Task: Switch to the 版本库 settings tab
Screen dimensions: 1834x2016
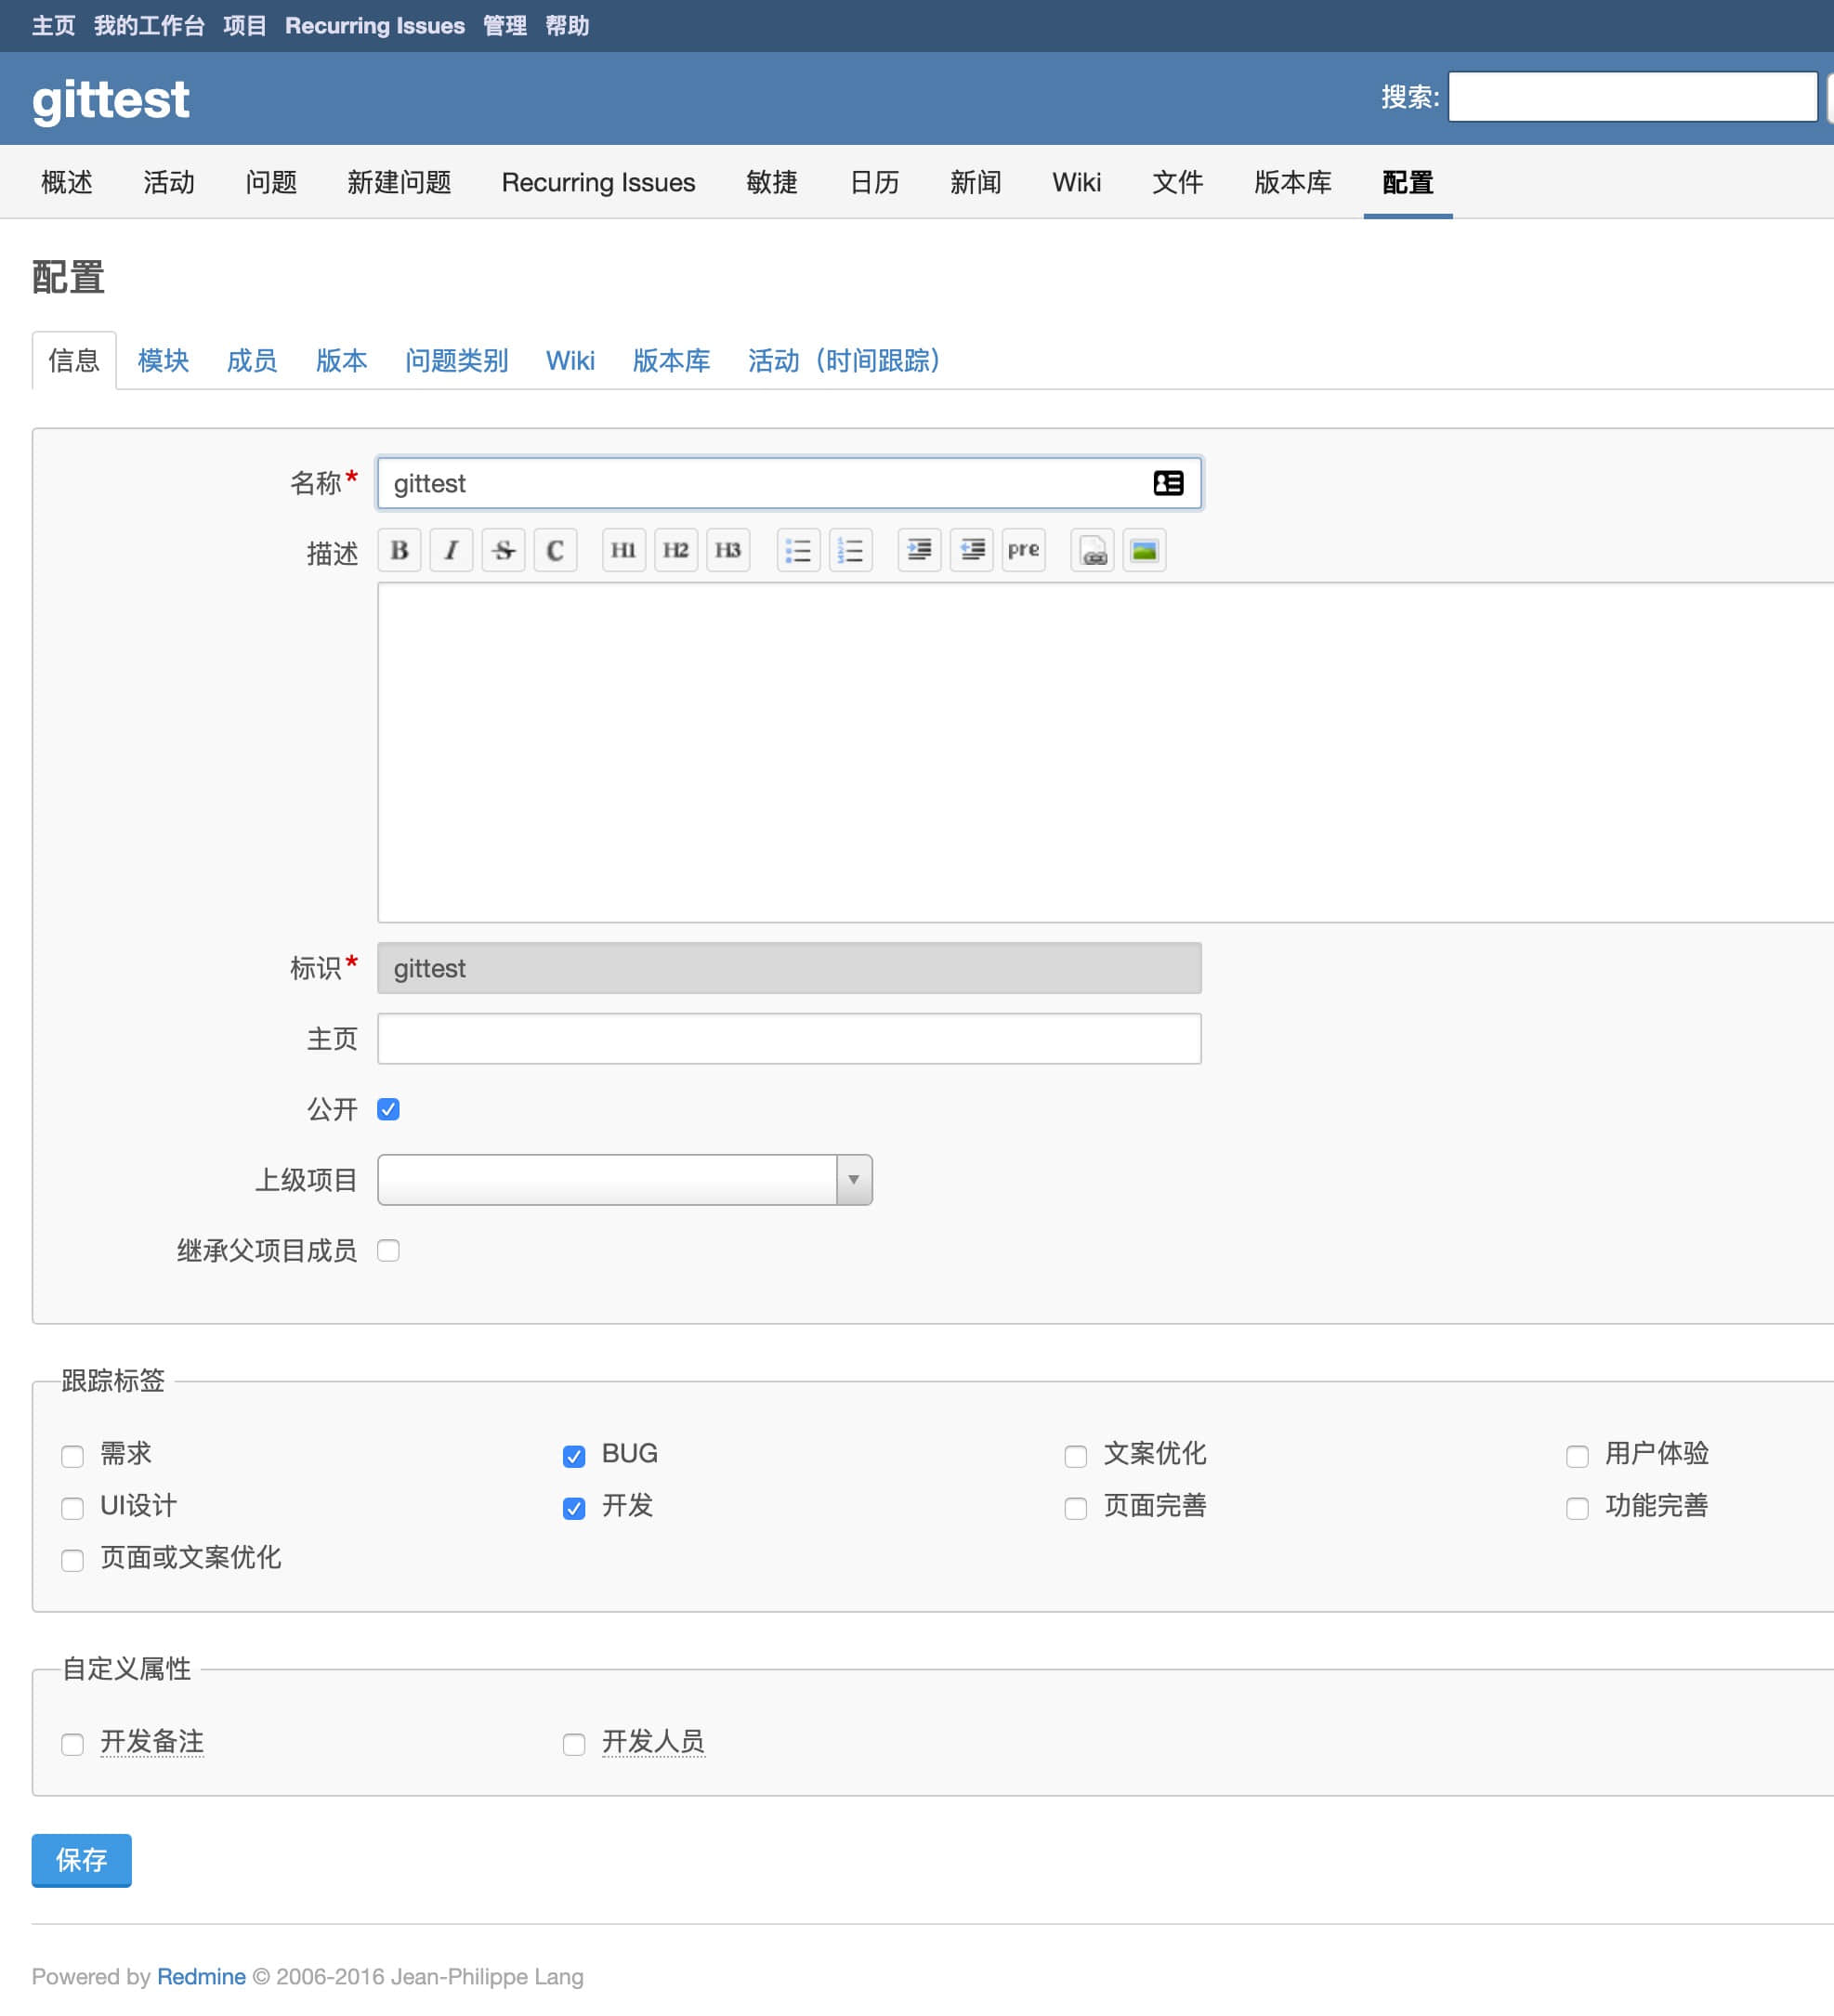Action: pos(671,361)
